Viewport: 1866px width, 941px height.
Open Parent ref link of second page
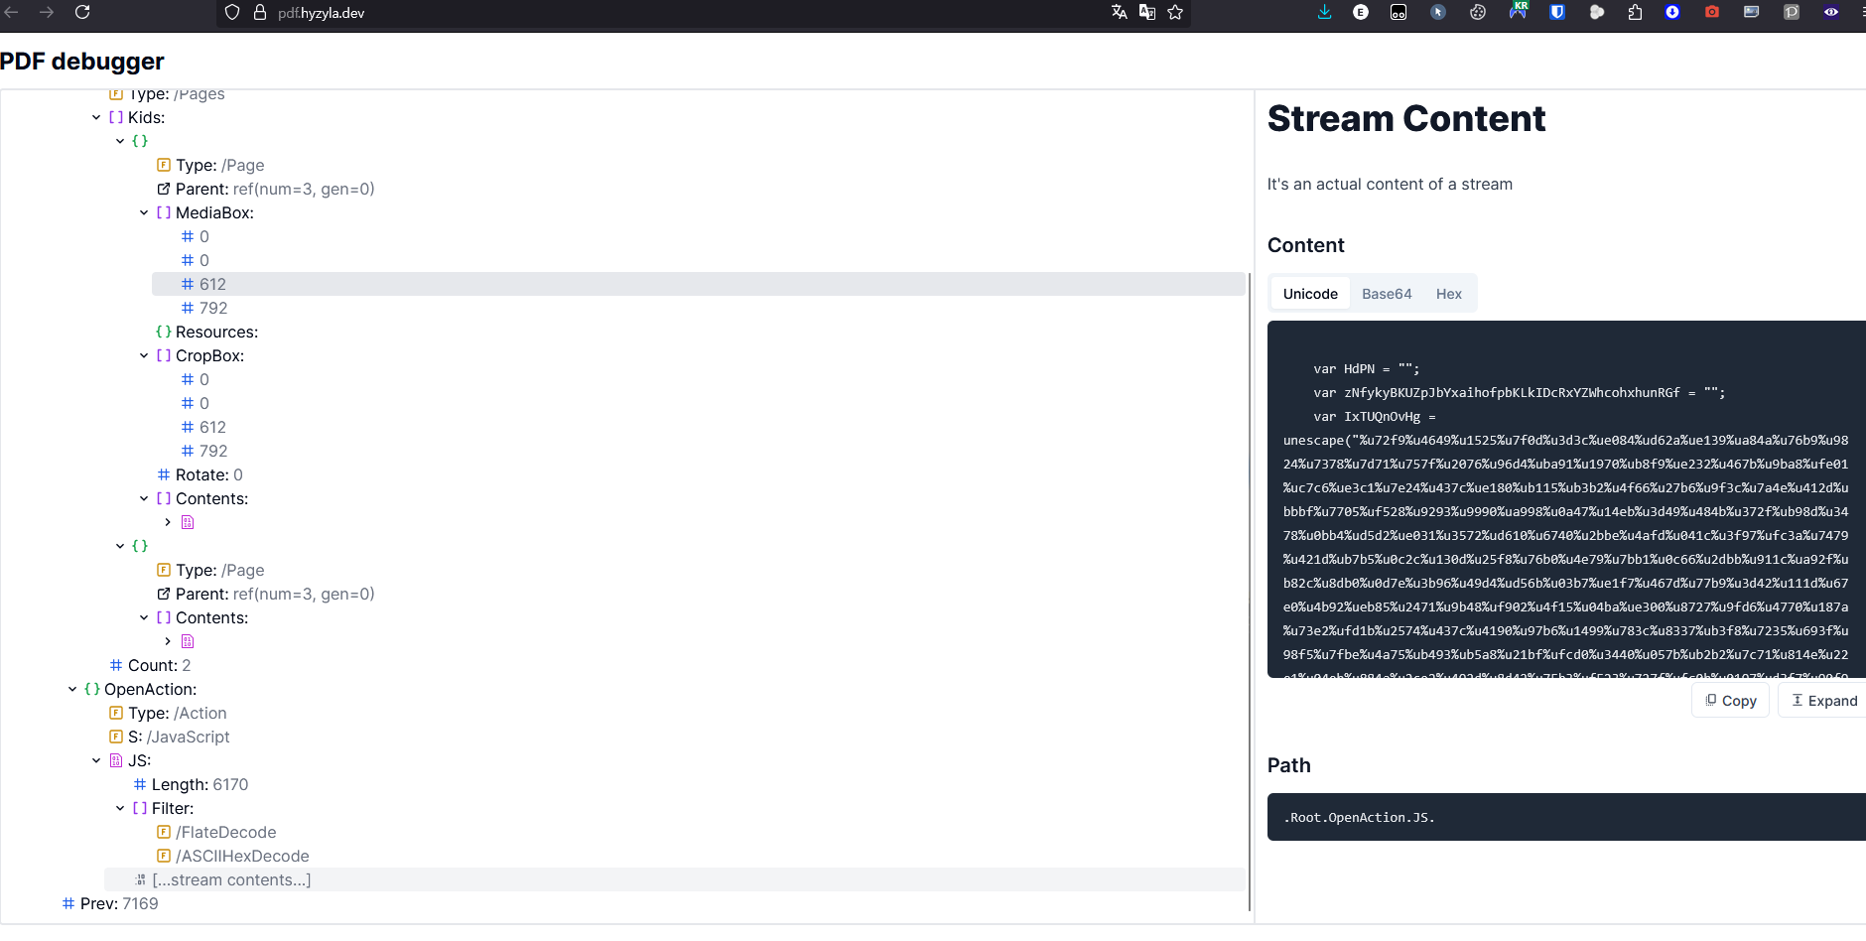click(304, 594)
